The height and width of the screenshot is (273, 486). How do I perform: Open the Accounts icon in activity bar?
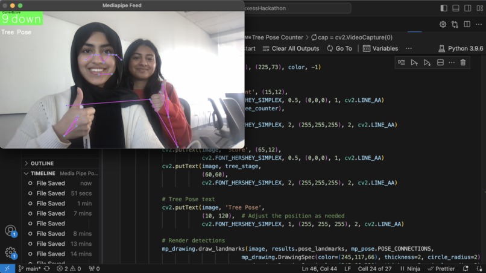point(10,231)
